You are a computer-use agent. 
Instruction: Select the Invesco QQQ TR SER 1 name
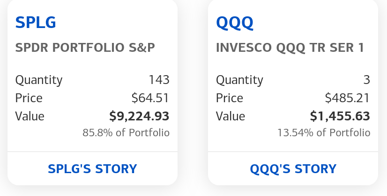coord(290,48)
